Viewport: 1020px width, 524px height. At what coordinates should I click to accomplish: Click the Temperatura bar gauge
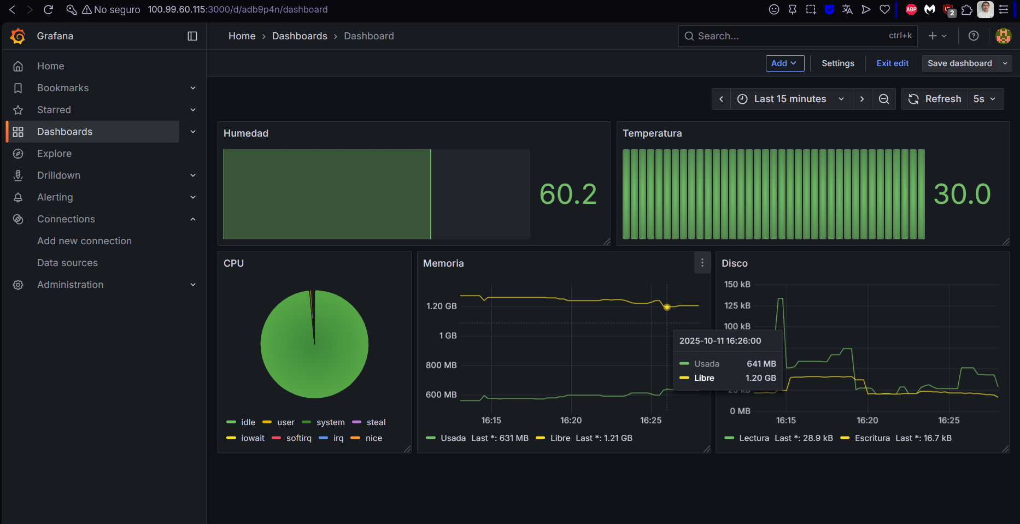pyautogui.click(x=773, y=194)
